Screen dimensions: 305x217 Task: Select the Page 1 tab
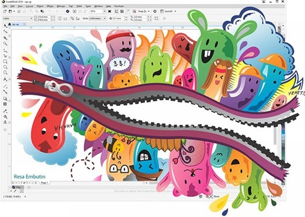point(44,183)
